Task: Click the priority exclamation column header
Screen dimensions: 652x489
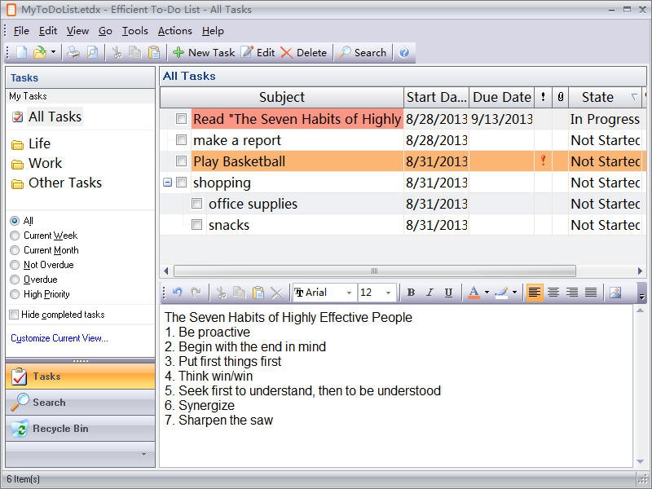Action: [x=543, y=97]
